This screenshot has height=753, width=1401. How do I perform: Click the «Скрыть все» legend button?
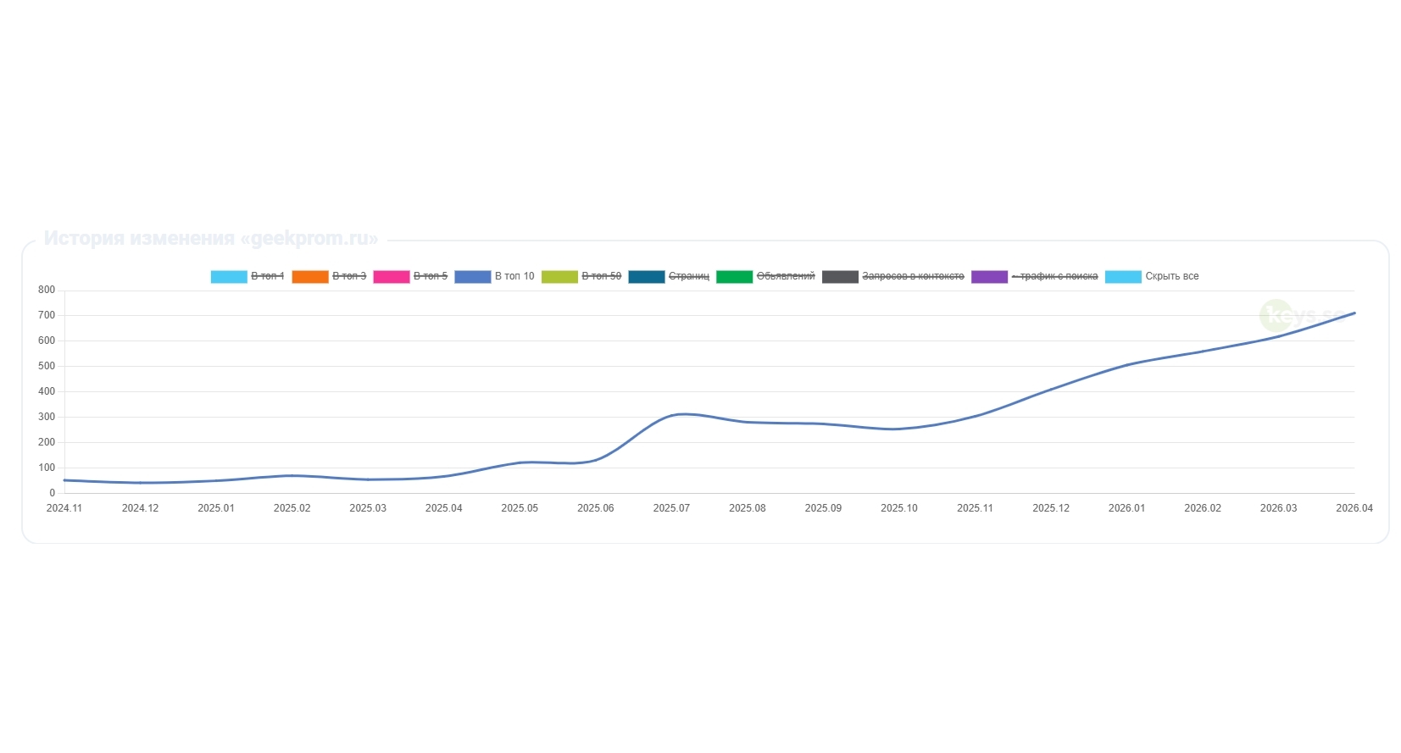tap(1152, 276)
